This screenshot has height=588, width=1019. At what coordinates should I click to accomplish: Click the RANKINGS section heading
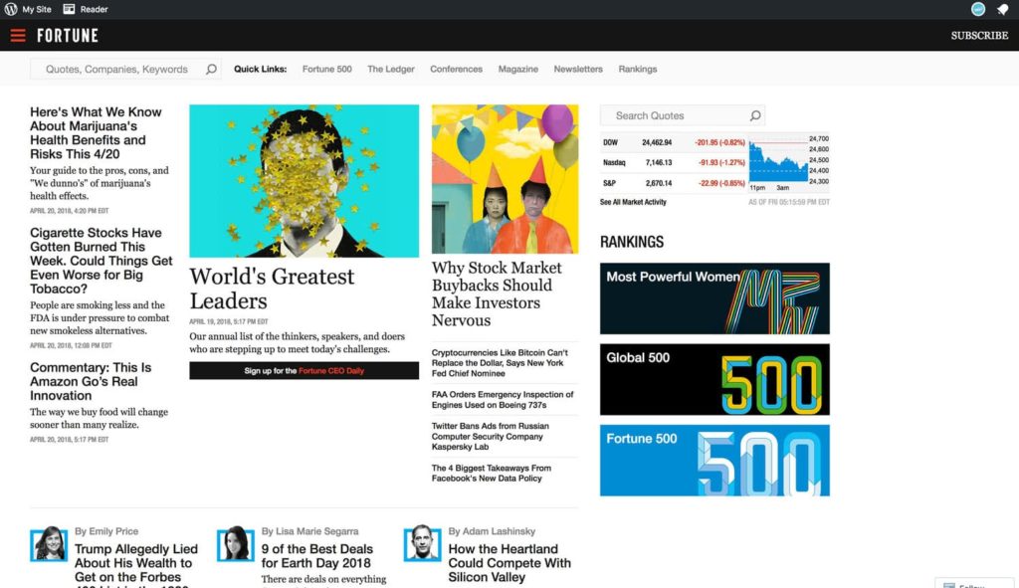(632, 242)
